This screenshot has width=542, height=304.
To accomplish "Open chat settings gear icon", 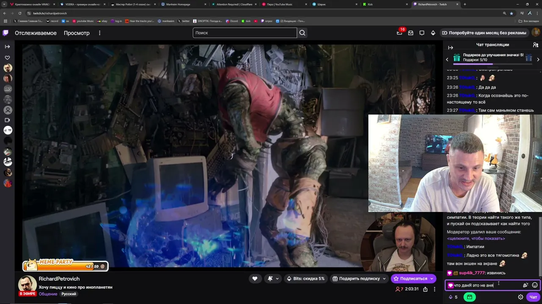I will pos(520,297).
